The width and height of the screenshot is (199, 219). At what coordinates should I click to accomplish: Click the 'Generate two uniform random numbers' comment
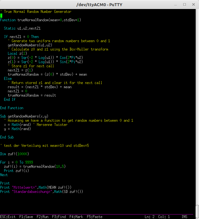[59, 41]
